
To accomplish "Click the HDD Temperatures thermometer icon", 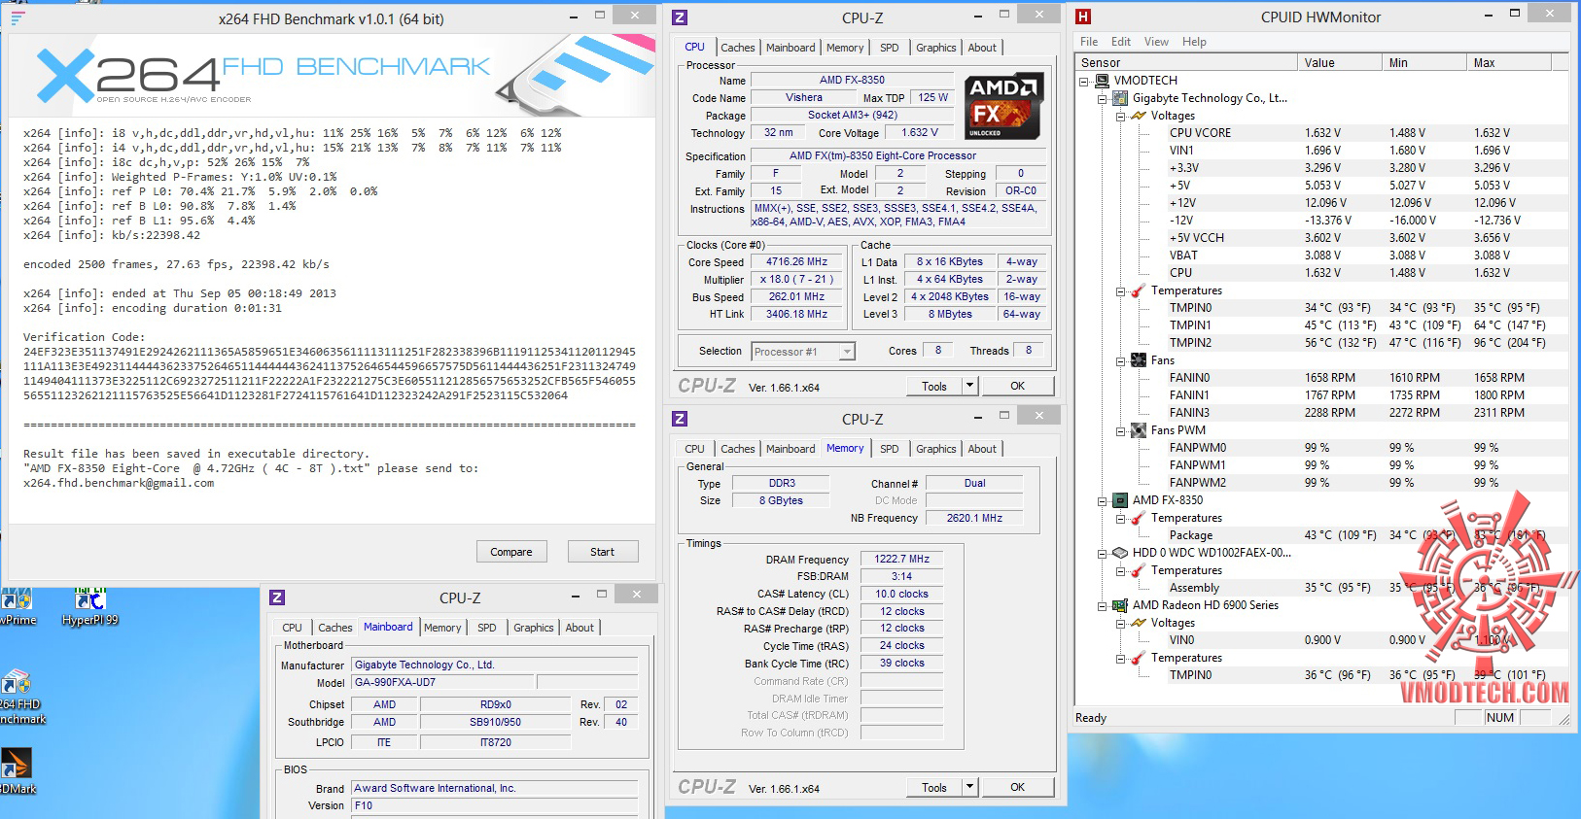I will pos(1139,570).
